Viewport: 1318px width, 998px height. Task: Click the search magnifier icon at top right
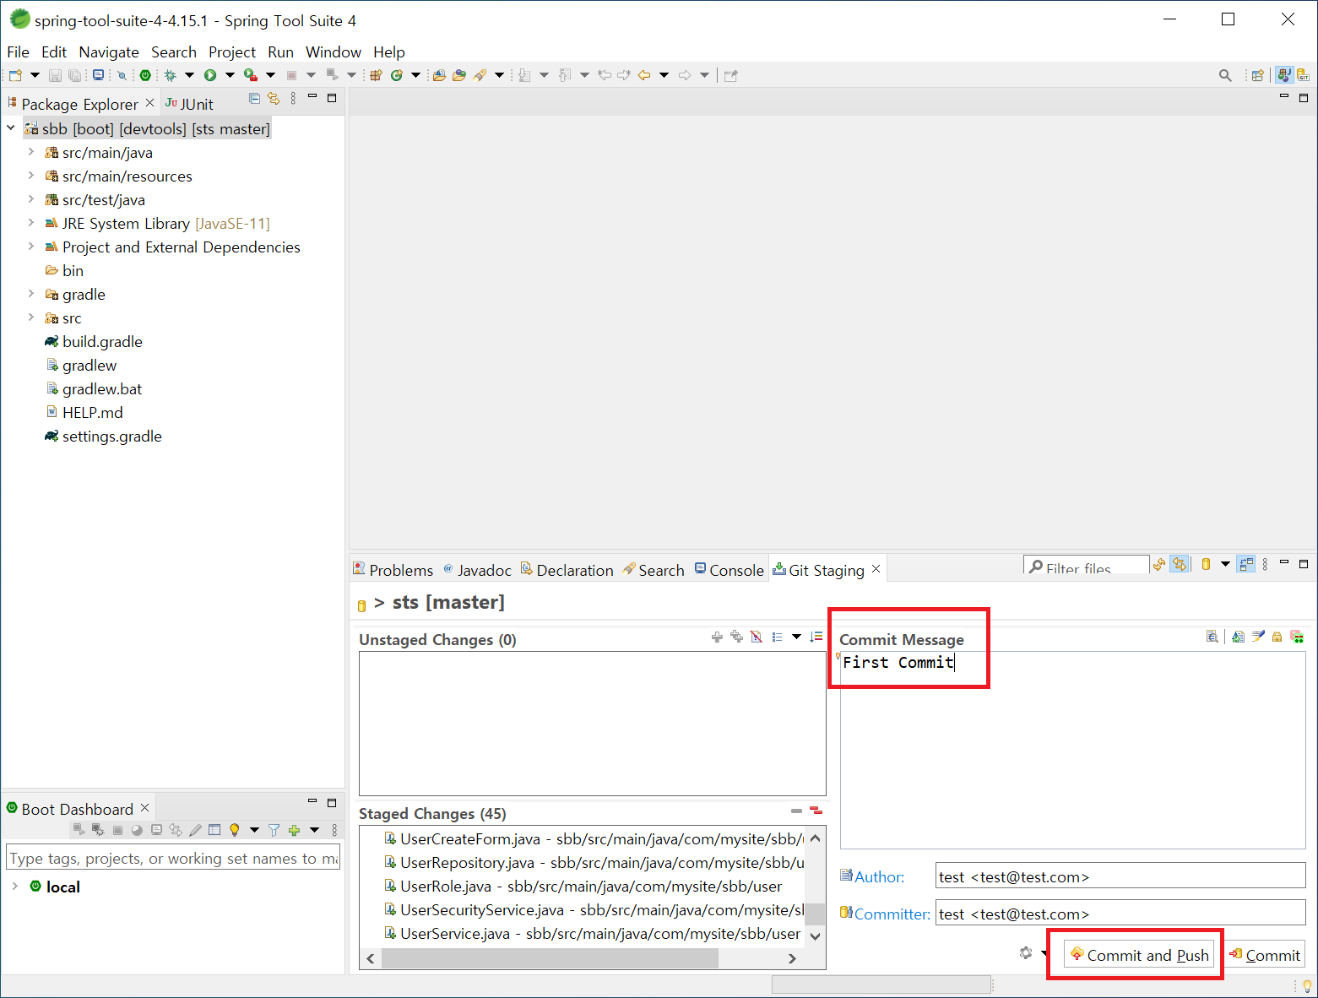click(1225, 75)
